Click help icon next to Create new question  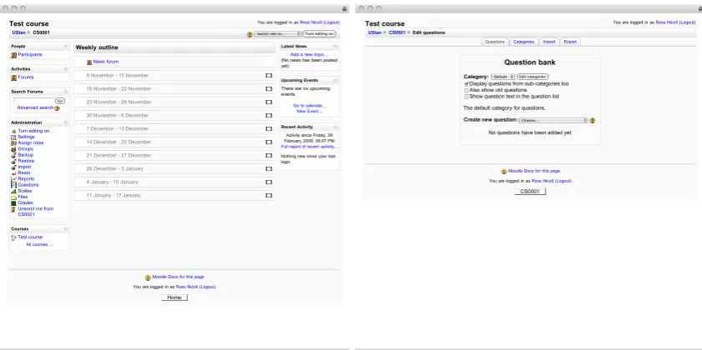click(593, 121)
